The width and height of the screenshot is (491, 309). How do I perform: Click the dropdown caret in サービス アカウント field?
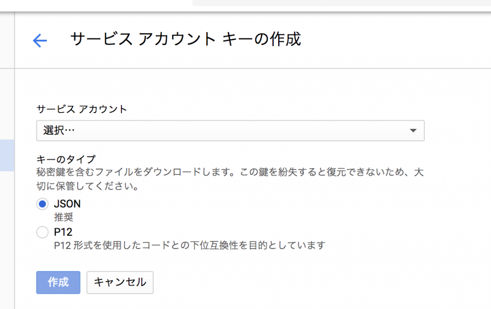pyautogui.click(x=413, y=131)
